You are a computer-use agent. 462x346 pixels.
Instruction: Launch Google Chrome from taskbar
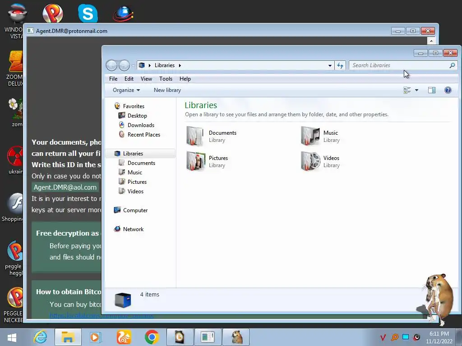(x=152, y=337)
